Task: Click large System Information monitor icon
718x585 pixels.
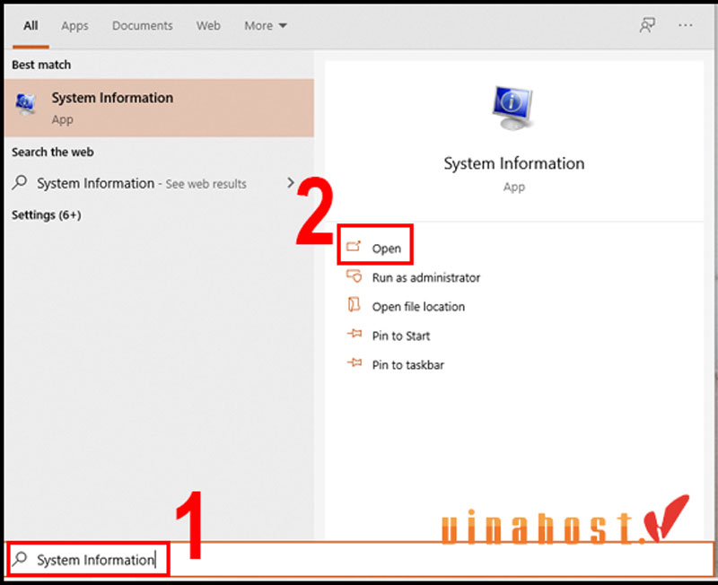Action: 512,108
